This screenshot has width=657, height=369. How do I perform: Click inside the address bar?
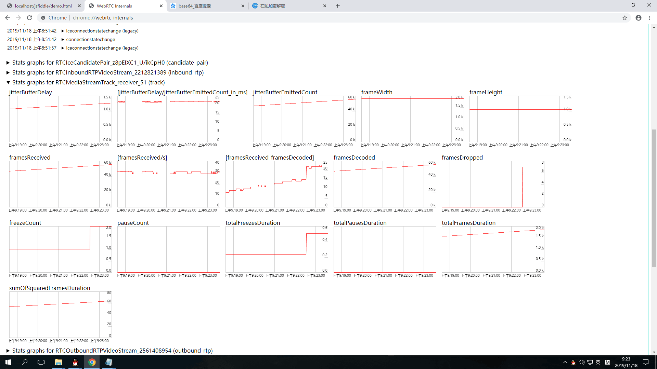point(171,17)
